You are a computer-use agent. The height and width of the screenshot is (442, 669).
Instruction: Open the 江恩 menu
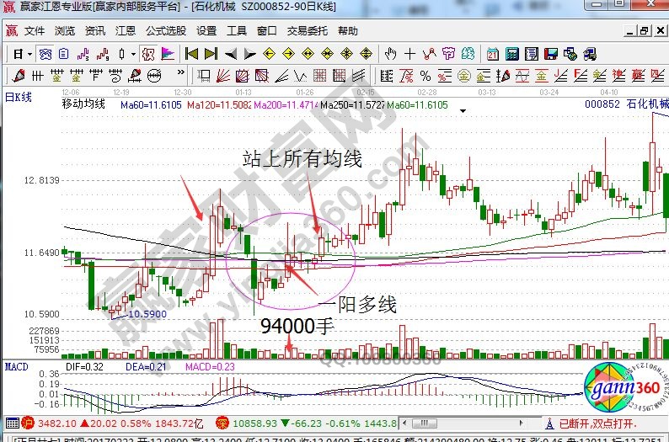(x=125, y=31)
